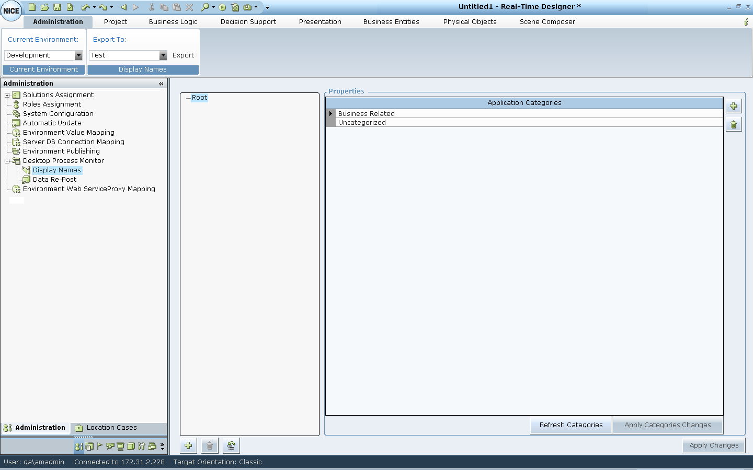Open the Export To dropdown arrow
Viewport: 753px width, 470px height.
point(163,55)
